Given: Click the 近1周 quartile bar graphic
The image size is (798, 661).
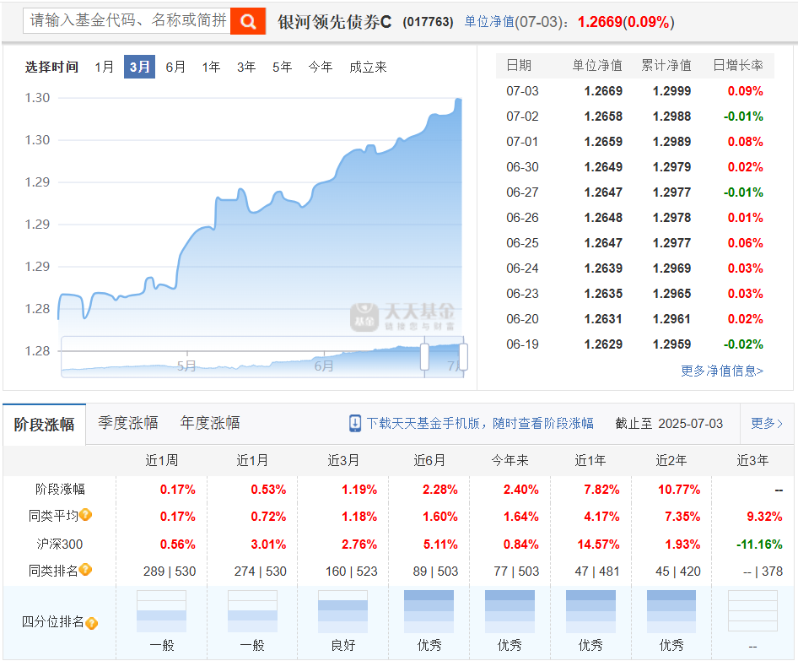Looking at the screenshot, I should (161, 611).
